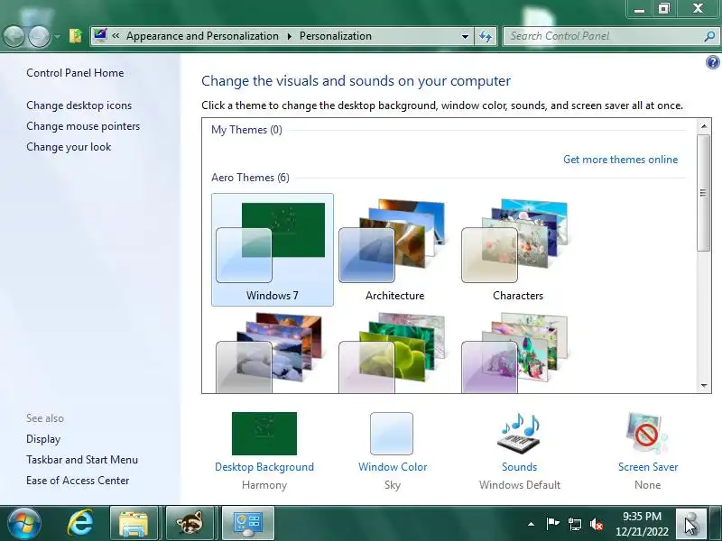Open Display under See also
The height and width of the screenshot is (541, 722).
point(43,439)
